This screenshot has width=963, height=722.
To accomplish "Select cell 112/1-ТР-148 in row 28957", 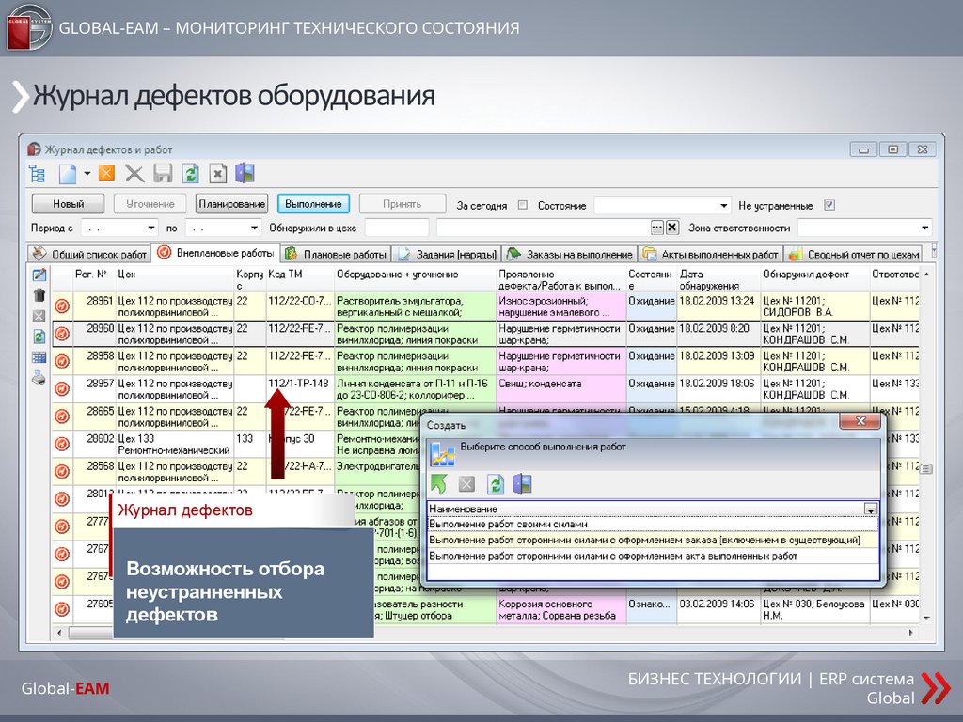I will pos(300,389).
